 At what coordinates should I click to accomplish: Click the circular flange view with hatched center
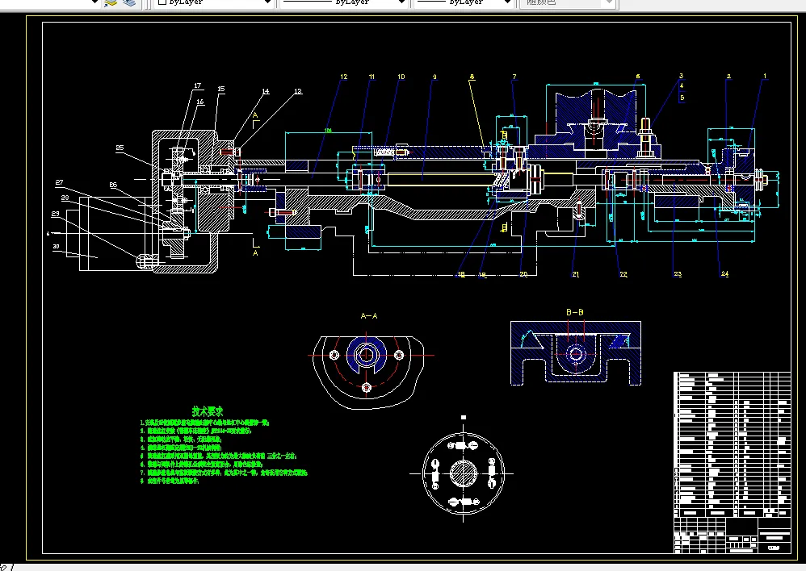click(x=463, y=473)
